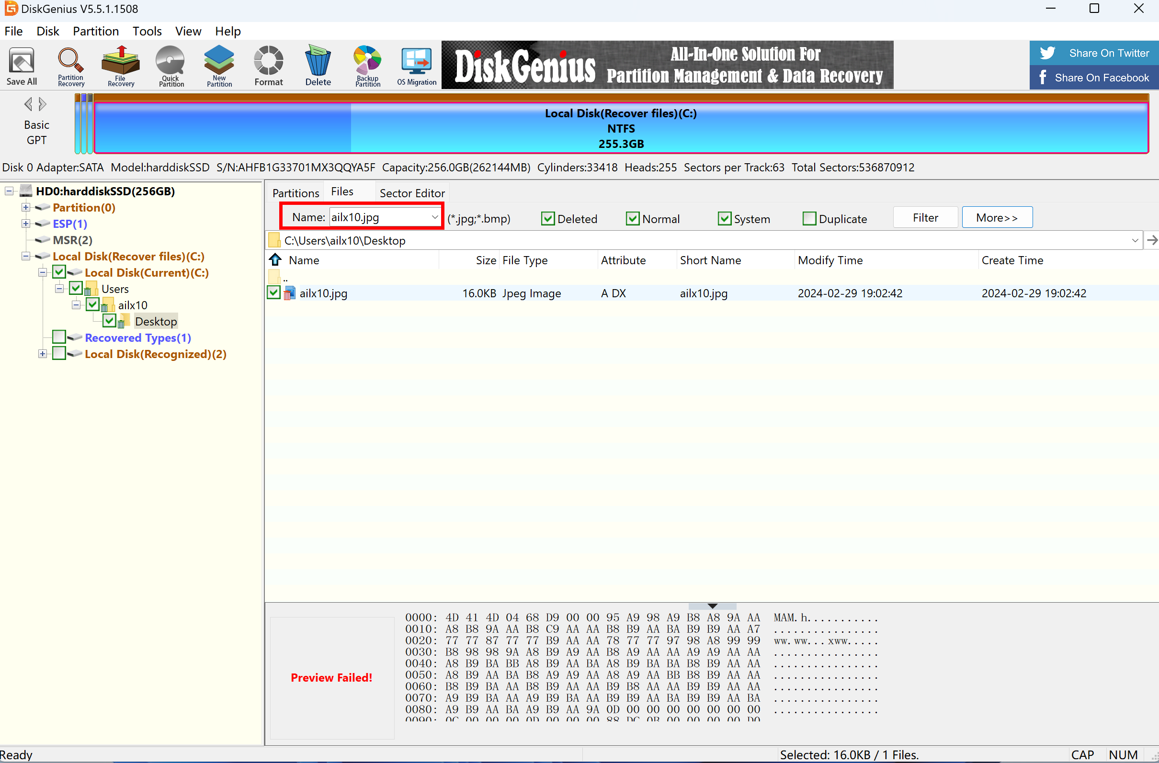The height and width of the screenshot is (763, 1159).
Task: Open the Tools menu
Action: 147,31
